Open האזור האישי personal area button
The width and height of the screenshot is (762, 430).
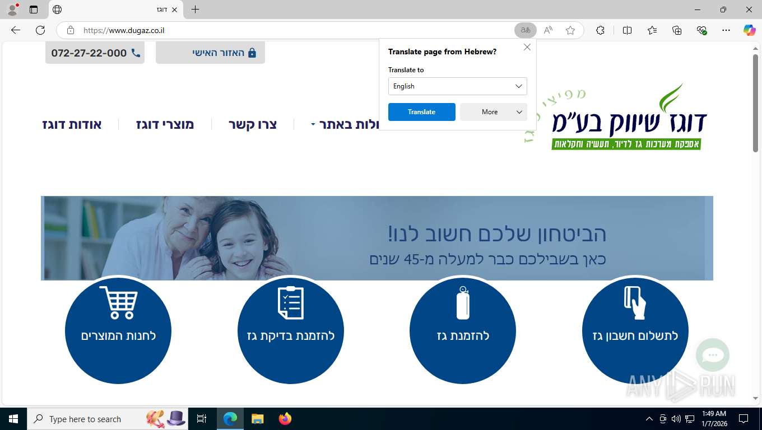pyautogui.click(x=210, y=53)
